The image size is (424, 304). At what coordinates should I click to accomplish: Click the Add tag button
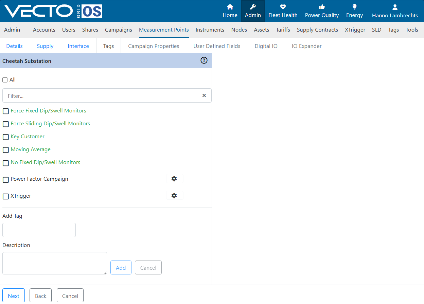pos(121,268)
